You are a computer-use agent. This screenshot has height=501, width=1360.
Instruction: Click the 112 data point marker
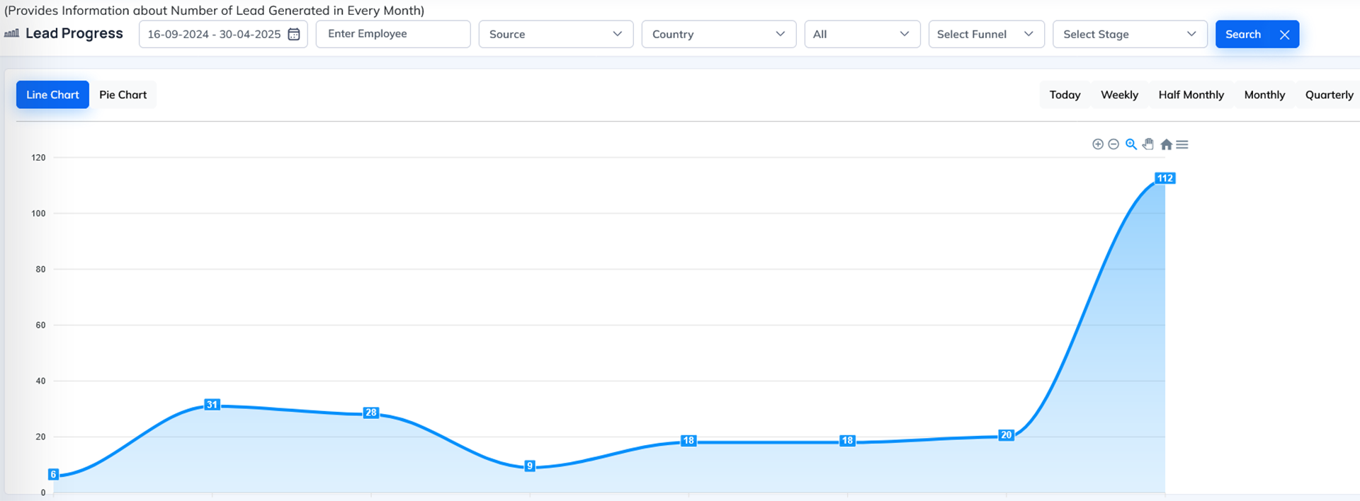pyautogui.click(x=1164, y=178)
